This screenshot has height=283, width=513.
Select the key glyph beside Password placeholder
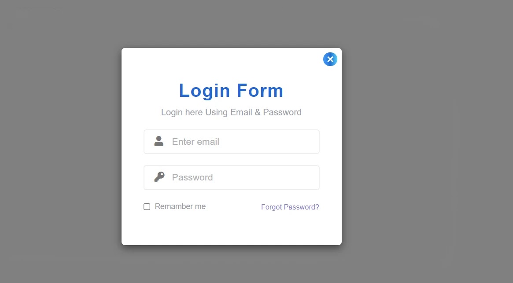click(x=159, y=176)
